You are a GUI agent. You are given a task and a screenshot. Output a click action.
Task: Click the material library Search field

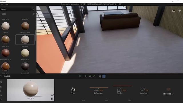16,9
